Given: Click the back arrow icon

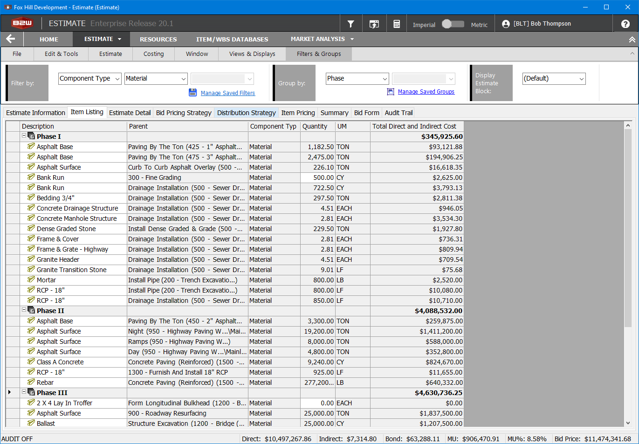Looking at the screenshot, I should coord(11,39).
